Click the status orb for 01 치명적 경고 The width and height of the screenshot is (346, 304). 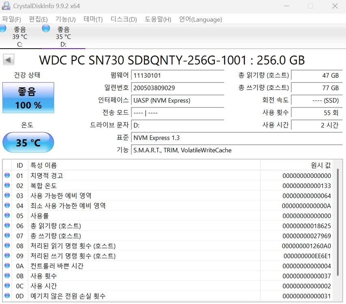[x=7, y=175]
